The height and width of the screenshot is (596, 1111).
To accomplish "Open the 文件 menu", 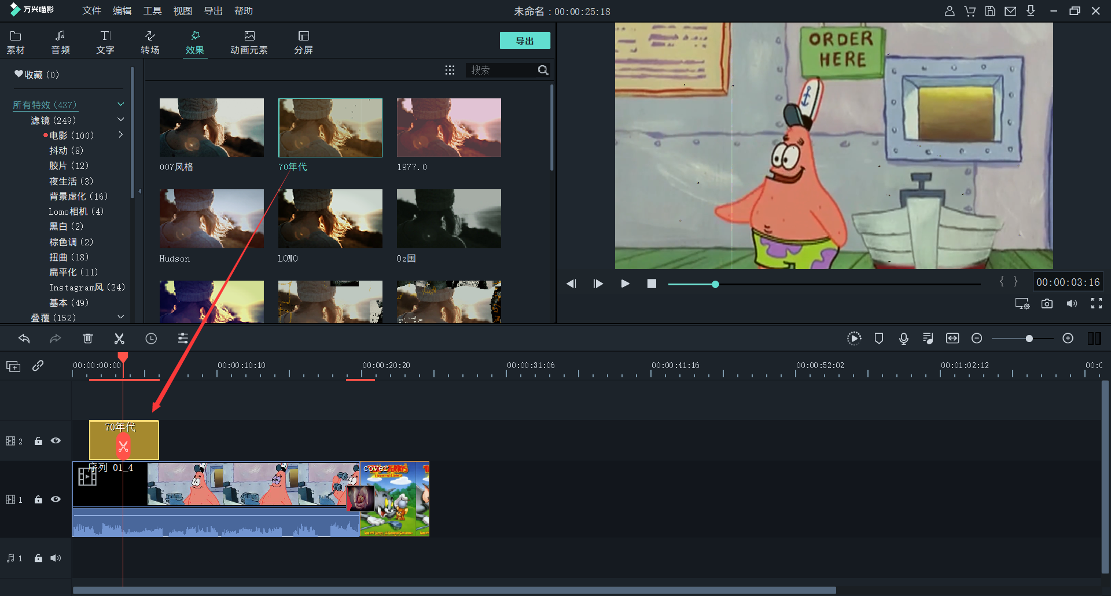I will (x=91, y=11).
